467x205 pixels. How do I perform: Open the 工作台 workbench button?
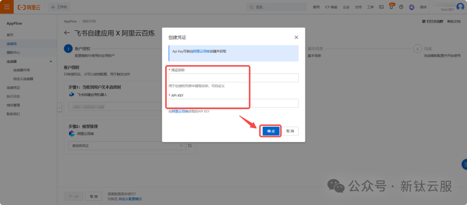(59, 7)
